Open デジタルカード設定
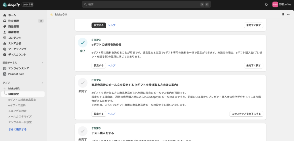Screen dimensions: 294x141 (20, 122)
